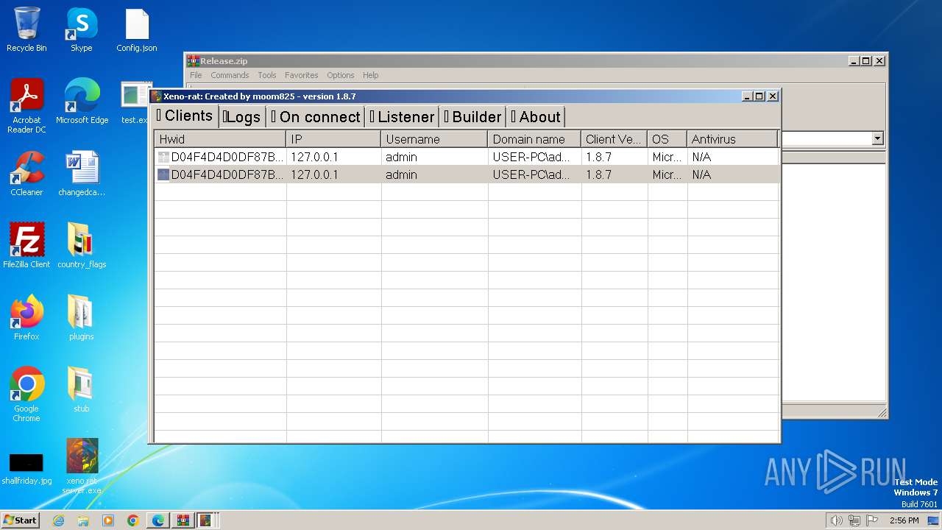Open the Windows Start menu
This screenshot has width=942, height=530.
21,520
